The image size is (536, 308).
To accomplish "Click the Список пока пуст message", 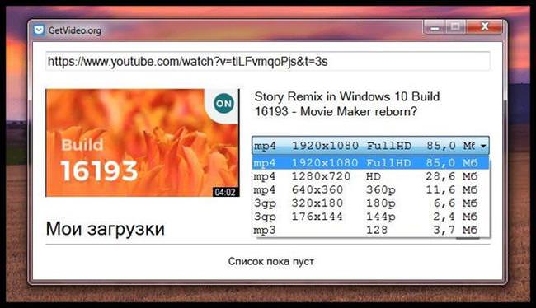I will (270, 262).
